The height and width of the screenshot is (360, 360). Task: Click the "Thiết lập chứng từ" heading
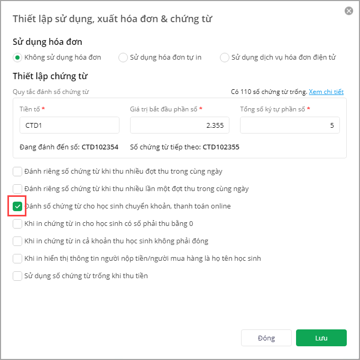50,77
